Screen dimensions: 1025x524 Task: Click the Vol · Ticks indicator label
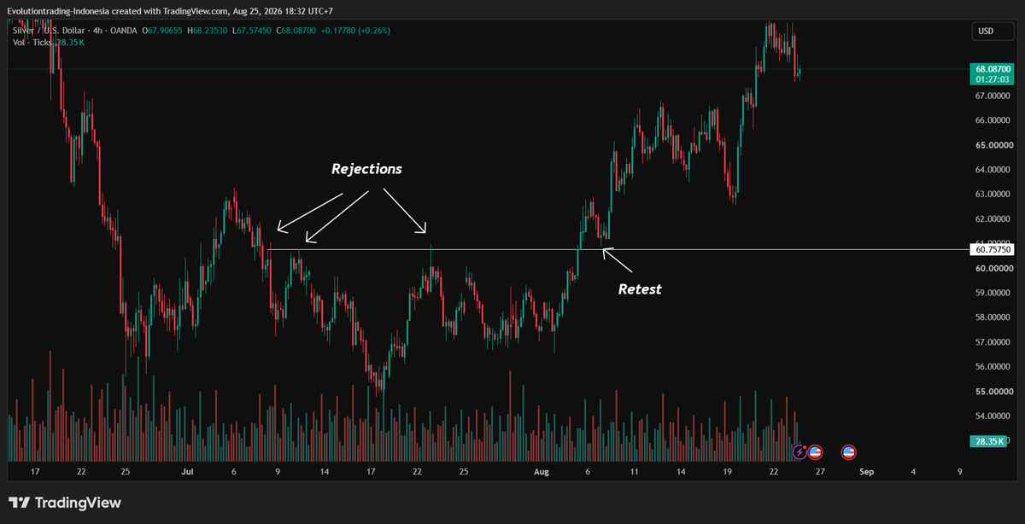tap(33, 41)
